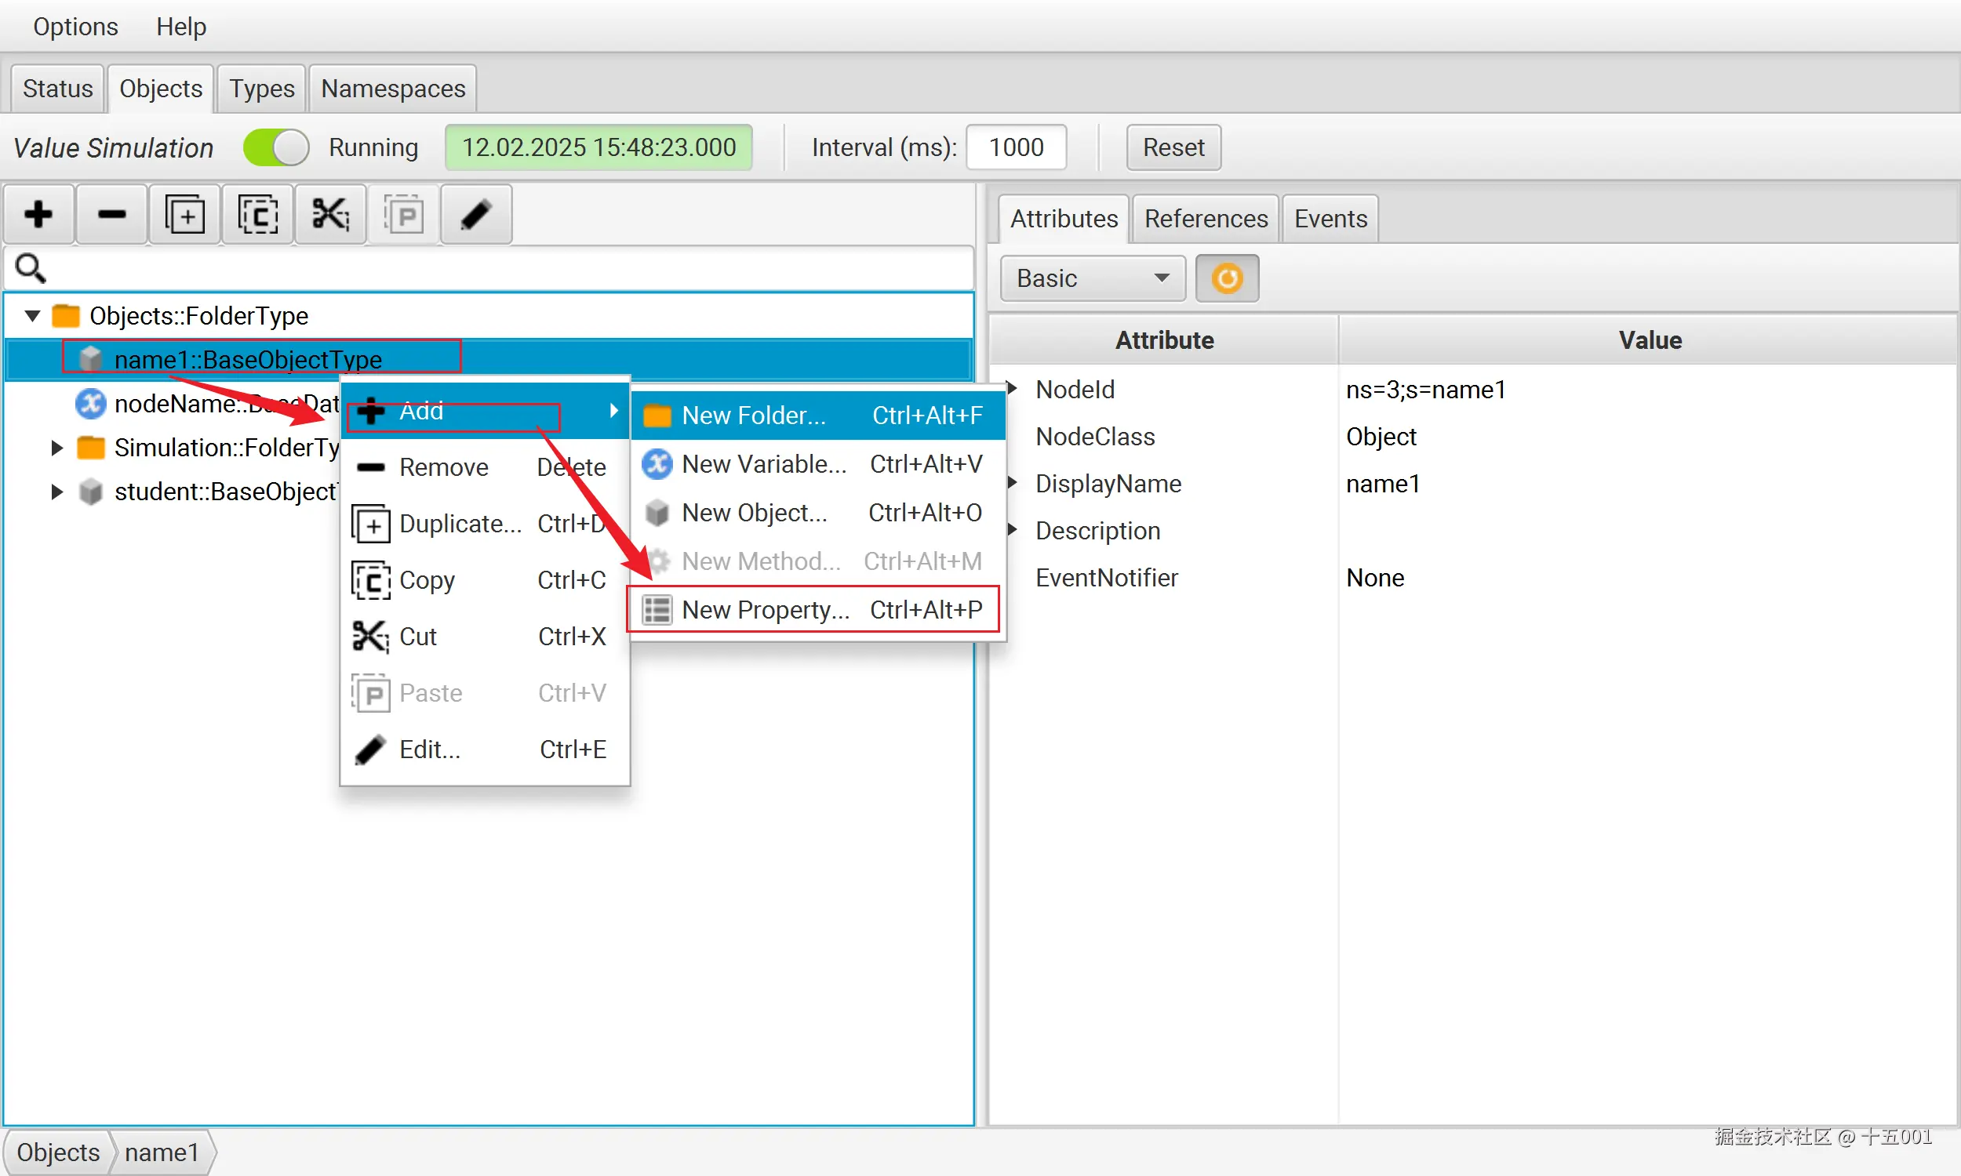
Task: Open the Basic attribute view dropdown
Action: 1091,278
